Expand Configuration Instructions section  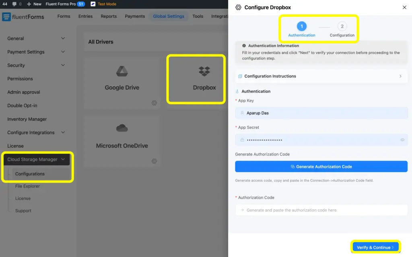[321, 76]
